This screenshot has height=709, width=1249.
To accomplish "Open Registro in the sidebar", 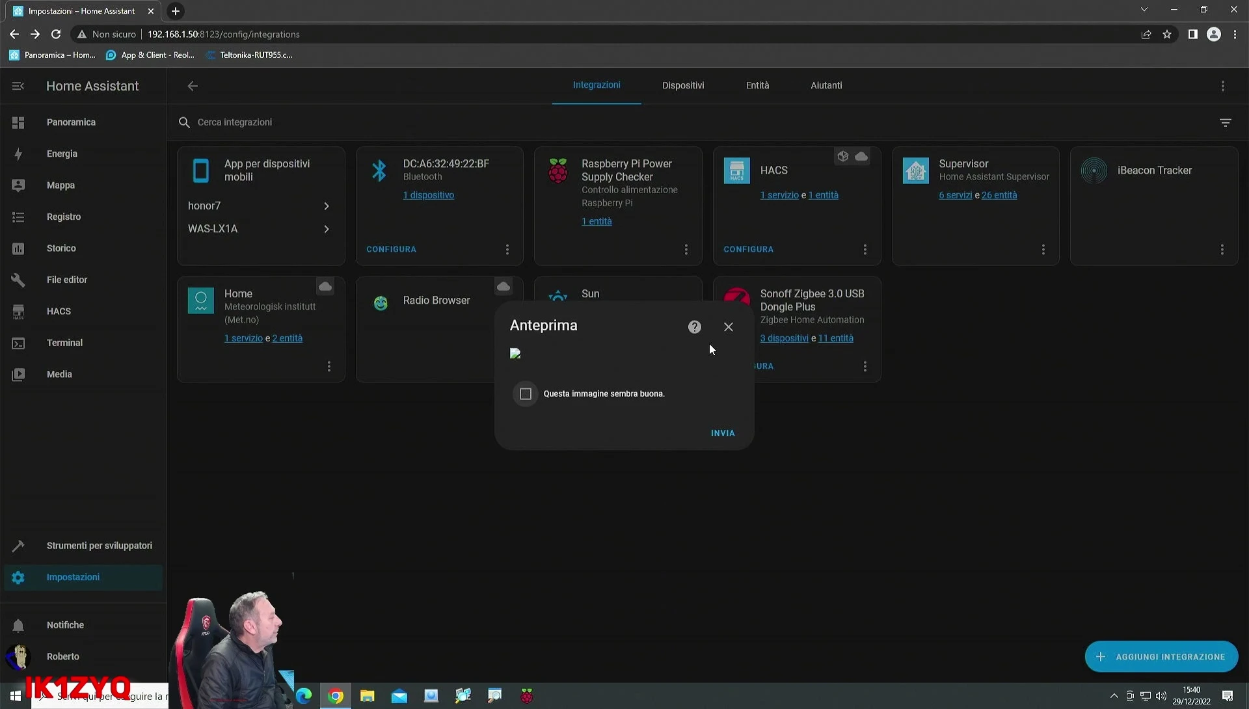I will (x=83, y=217).
